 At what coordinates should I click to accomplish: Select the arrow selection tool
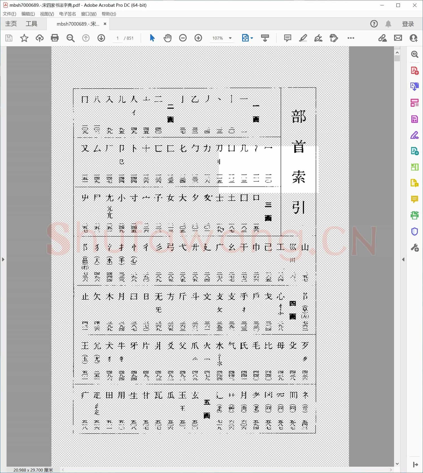pos(152,38)
